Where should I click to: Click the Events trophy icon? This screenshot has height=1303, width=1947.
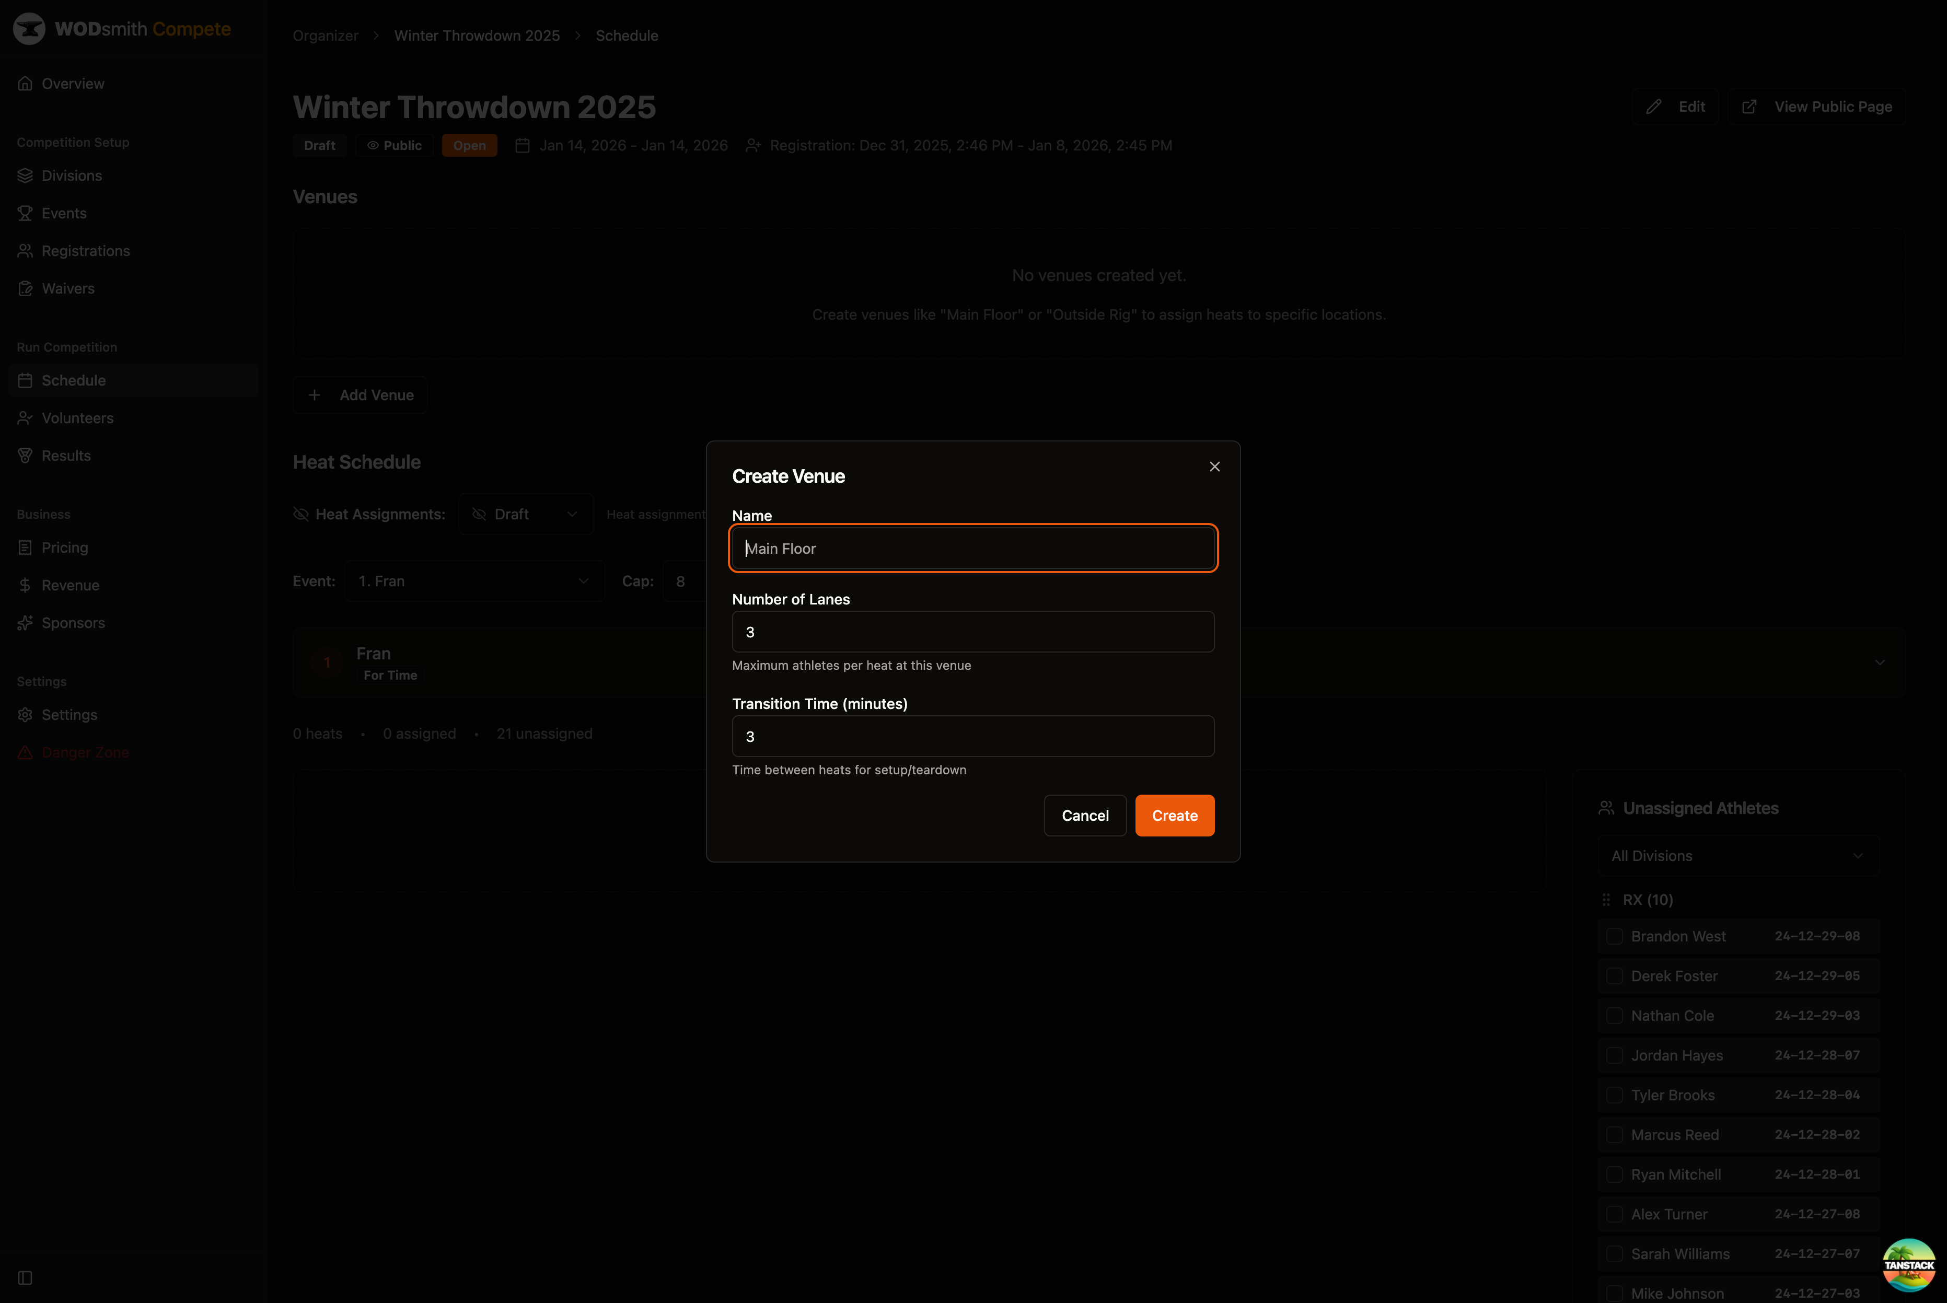[25, 213]
